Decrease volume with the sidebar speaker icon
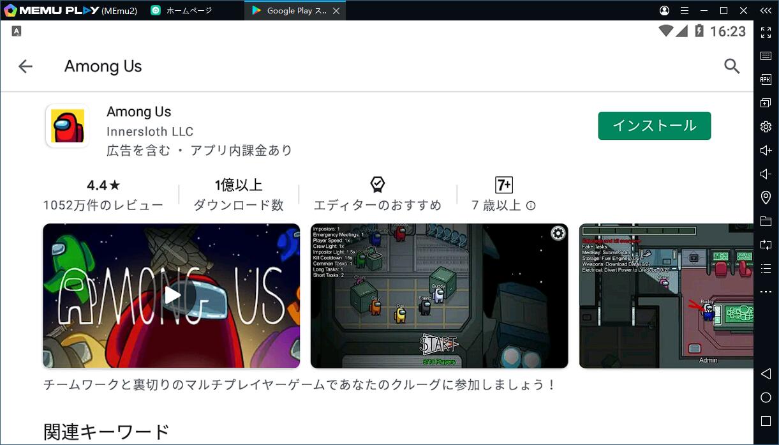779x445 pixels. pyautogui.click(x=766, y=174)
